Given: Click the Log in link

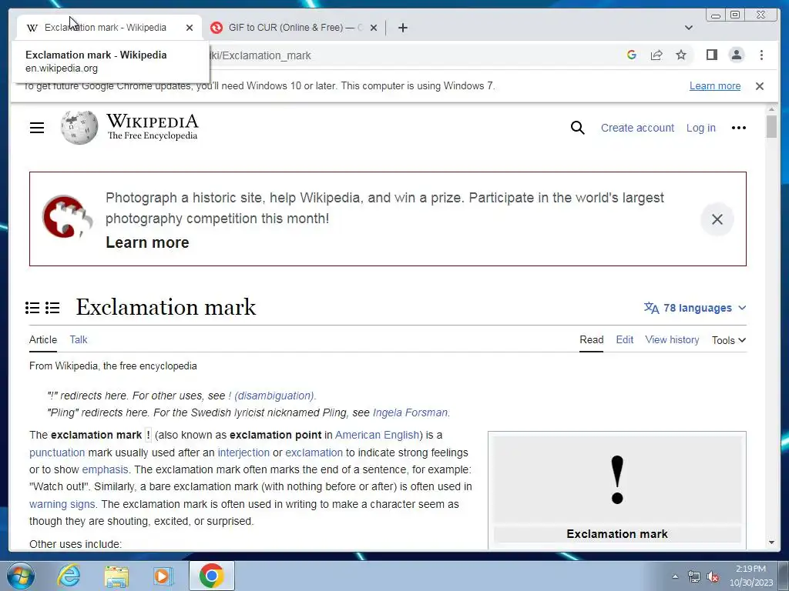Looking at the screenshot, I should tap(701, 128).
